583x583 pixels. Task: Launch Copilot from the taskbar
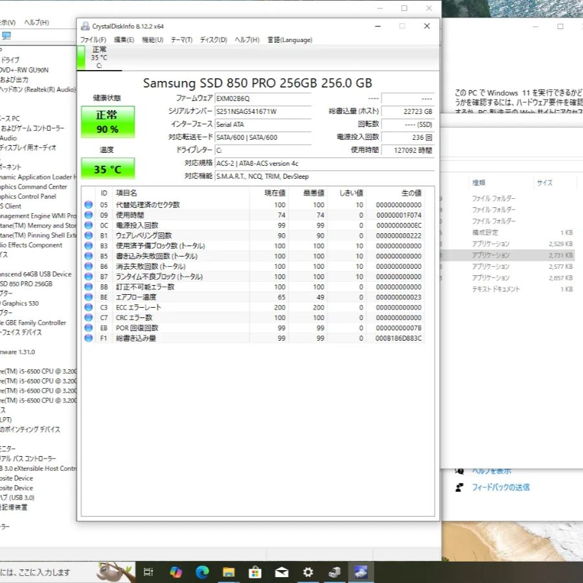coord(174,572)
